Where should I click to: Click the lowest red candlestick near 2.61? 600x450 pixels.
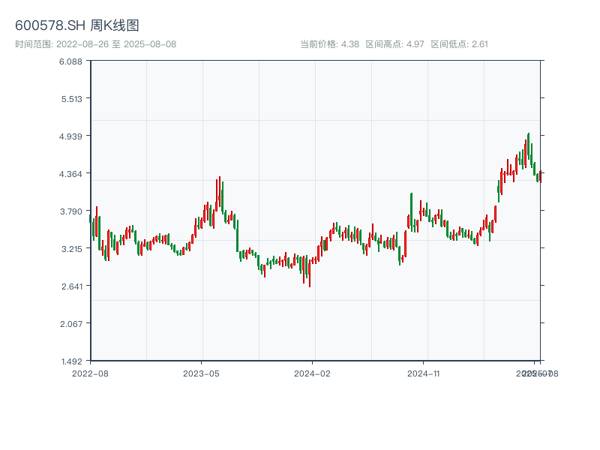click(x=310, y=274)
